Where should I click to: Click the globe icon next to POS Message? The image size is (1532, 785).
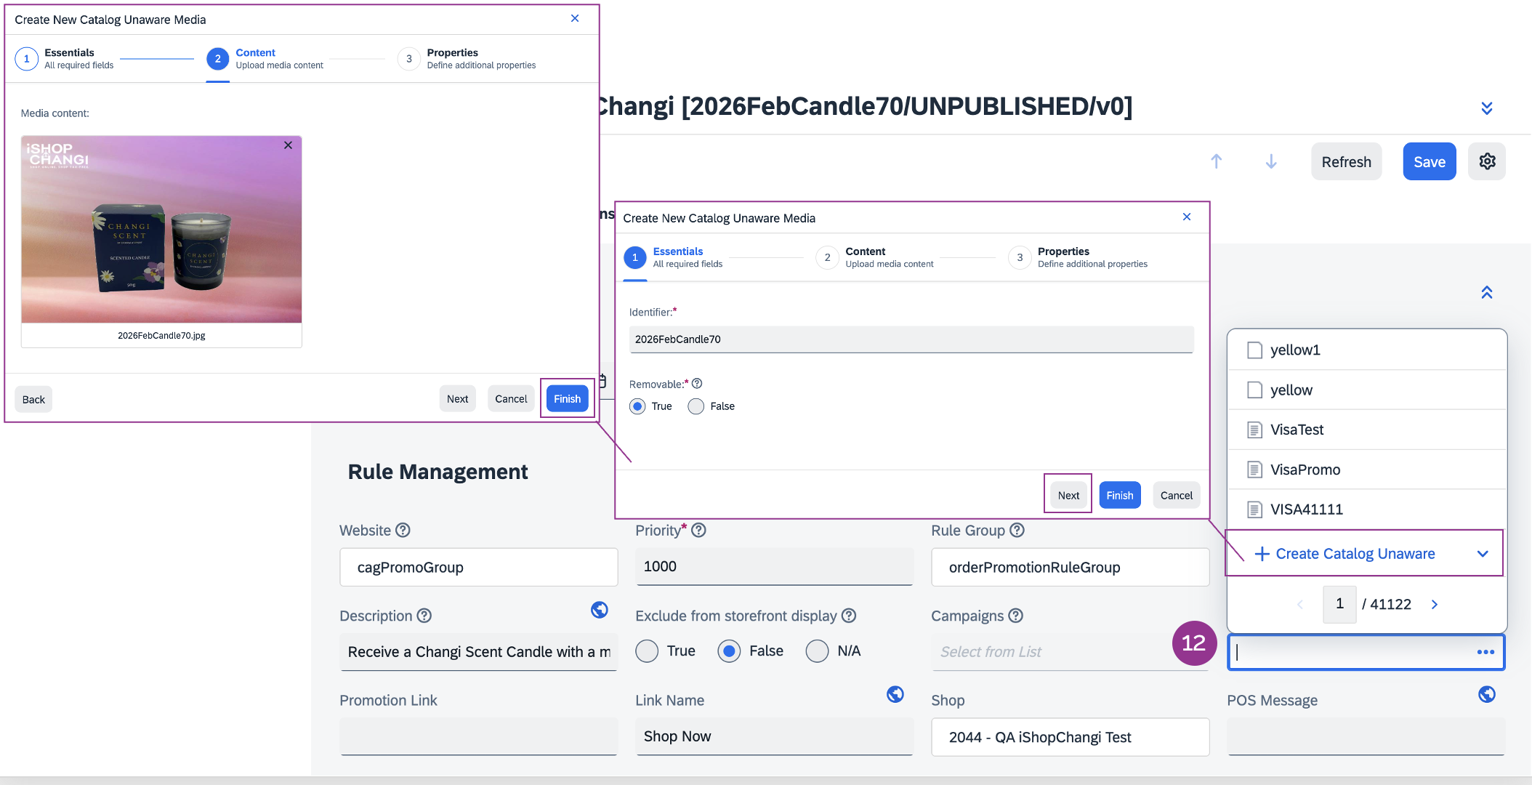[x=1487, y=694]
